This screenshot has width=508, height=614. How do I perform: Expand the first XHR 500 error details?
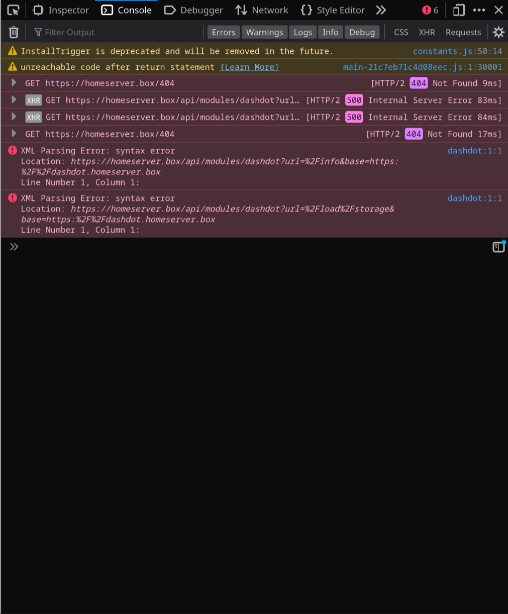click(x=14, y=100)
